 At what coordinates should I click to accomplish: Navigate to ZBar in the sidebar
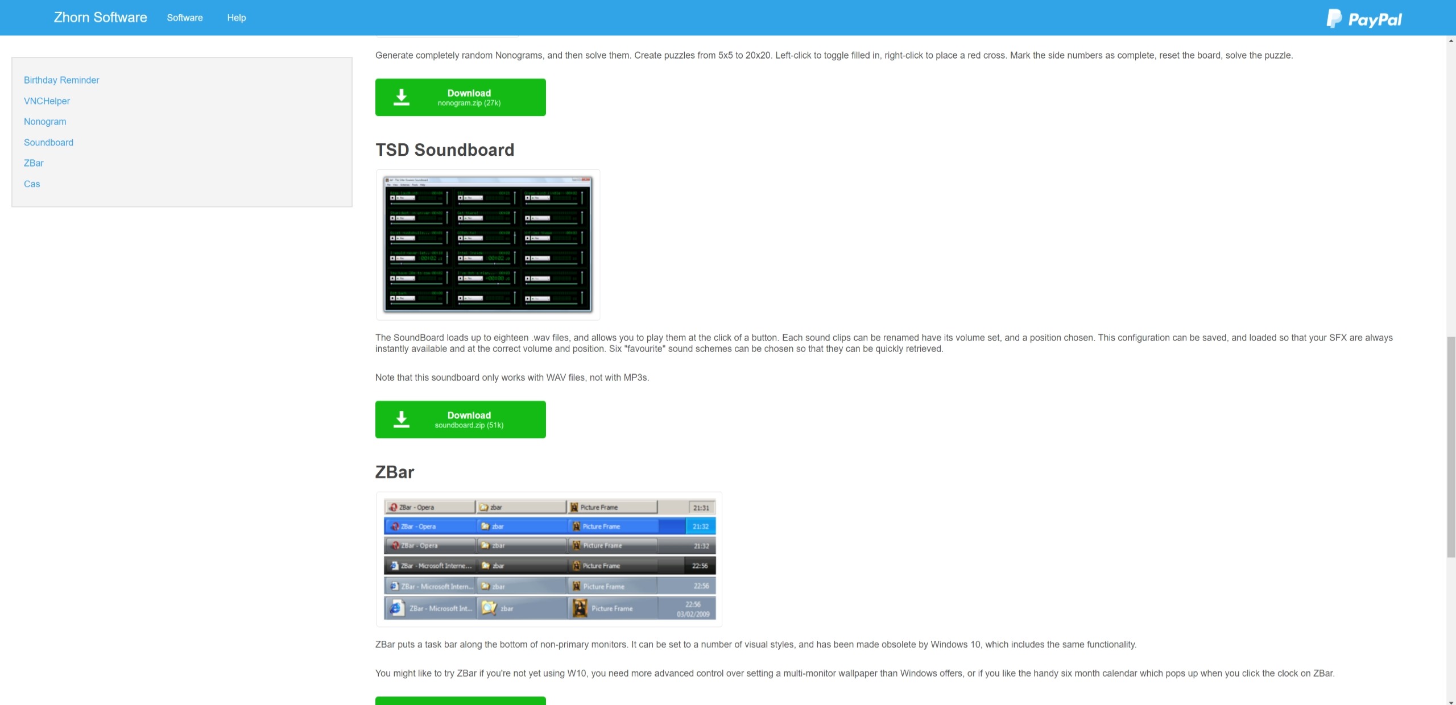34,163
